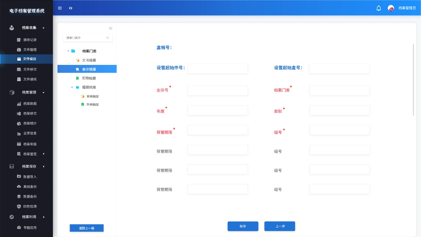Select 文书档案 in the category tree

(89, 60)
